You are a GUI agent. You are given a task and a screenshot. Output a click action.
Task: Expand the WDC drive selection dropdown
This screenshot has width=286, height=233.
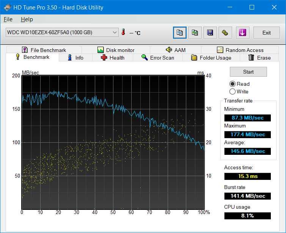[x=115, y=33]
